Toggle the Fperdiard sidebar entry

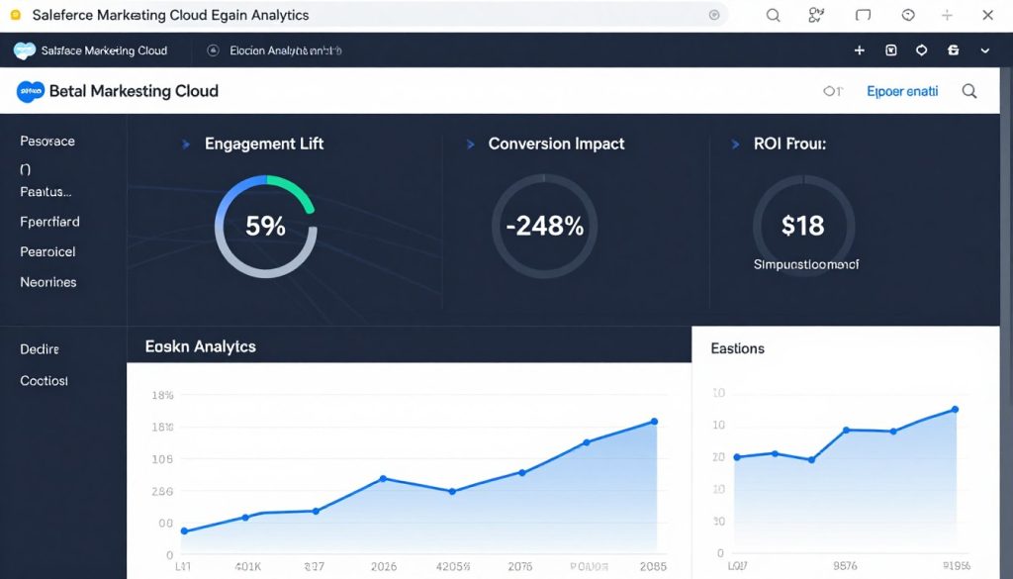(x=48, y=222)
